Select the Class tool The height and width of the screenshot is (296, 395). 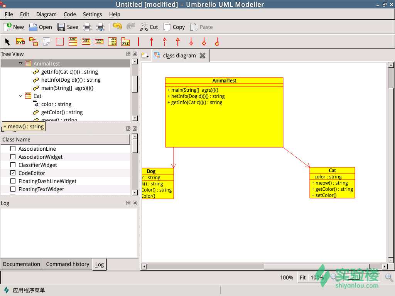[73, 42]
